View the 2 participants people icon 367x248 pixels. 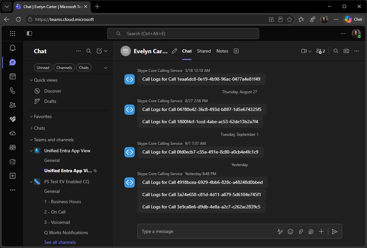320,51
